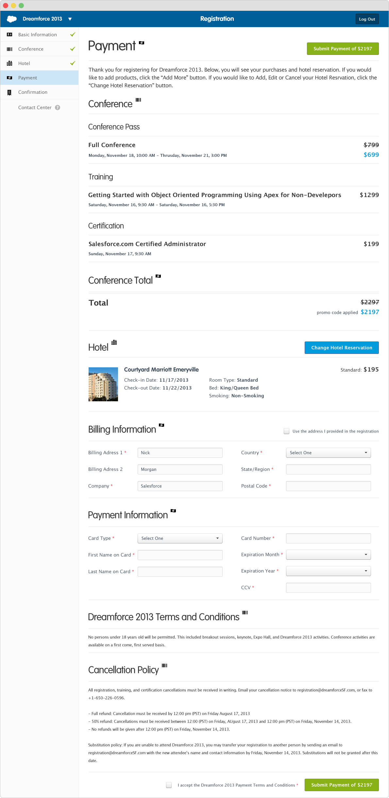The image size is (389, 798).
Task: Click the money icon next to Payment heading
Action: pyautogui.click(x=142, y=43)
